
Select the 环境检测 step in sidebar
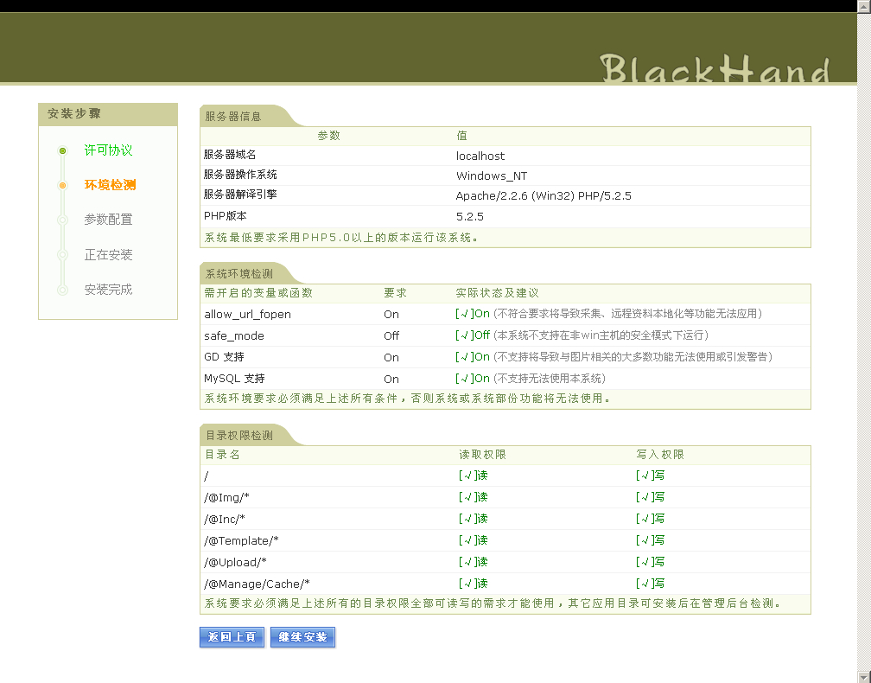click(110, 184)
